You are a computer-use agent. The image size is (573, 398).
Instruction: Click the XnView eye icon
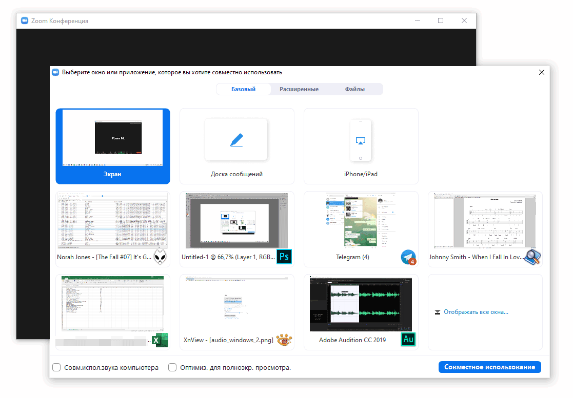tap(284, 340)
